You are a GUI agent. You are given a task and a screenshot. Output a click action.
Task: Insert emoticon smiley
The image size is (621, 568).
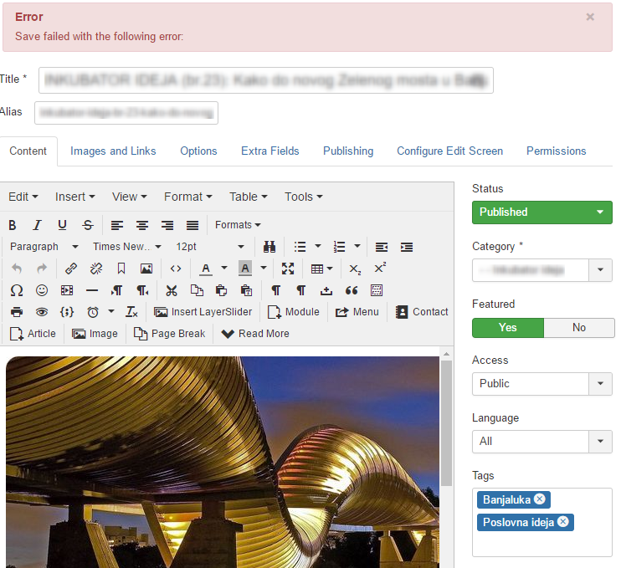42,290
